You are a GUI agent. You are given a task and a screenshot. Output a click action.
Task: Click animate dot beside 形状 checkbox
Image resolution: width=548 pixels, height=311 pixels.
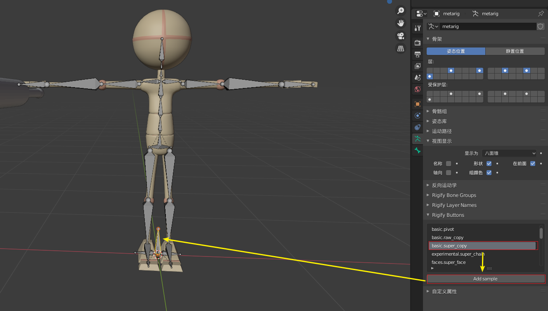point(497,164)
